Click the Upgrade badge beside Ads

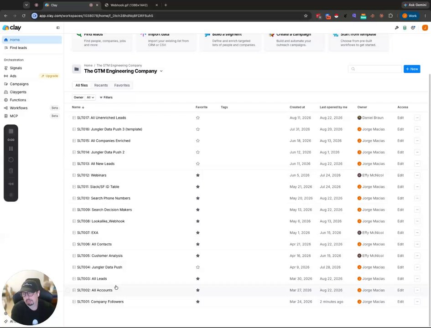point(50,76)
